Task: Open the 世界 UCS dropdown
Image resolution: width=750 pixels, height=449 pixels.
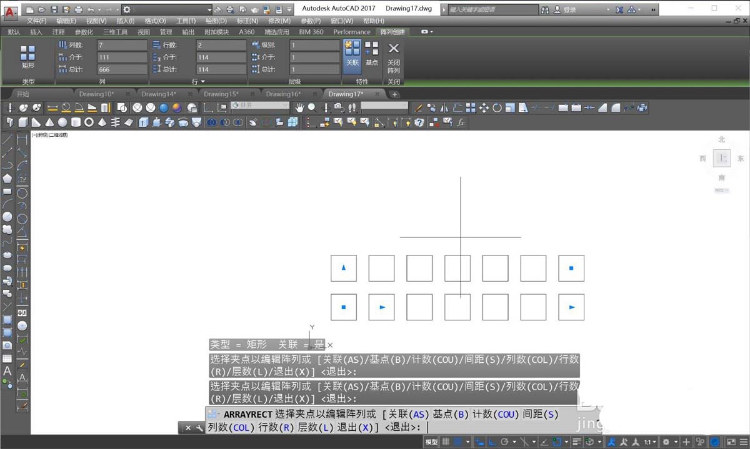Action: point(260,106)
